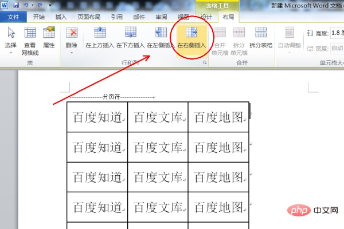The height and width of the screenshot is (229, 344).
Task: Click the Undo icon in quick access toolbar
Action: 26,5
